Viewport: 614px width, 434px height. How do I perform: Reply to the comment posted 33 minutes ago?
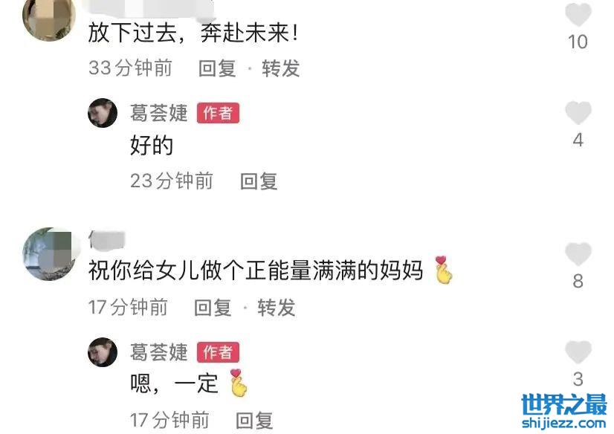(x=217, y=68)
